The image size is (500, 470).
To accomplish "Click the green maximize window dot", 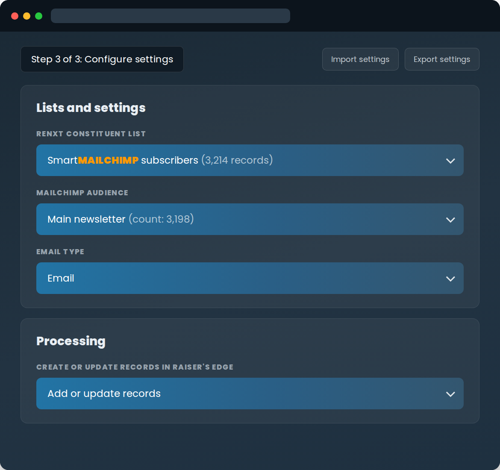I will (x=38, y=16).
